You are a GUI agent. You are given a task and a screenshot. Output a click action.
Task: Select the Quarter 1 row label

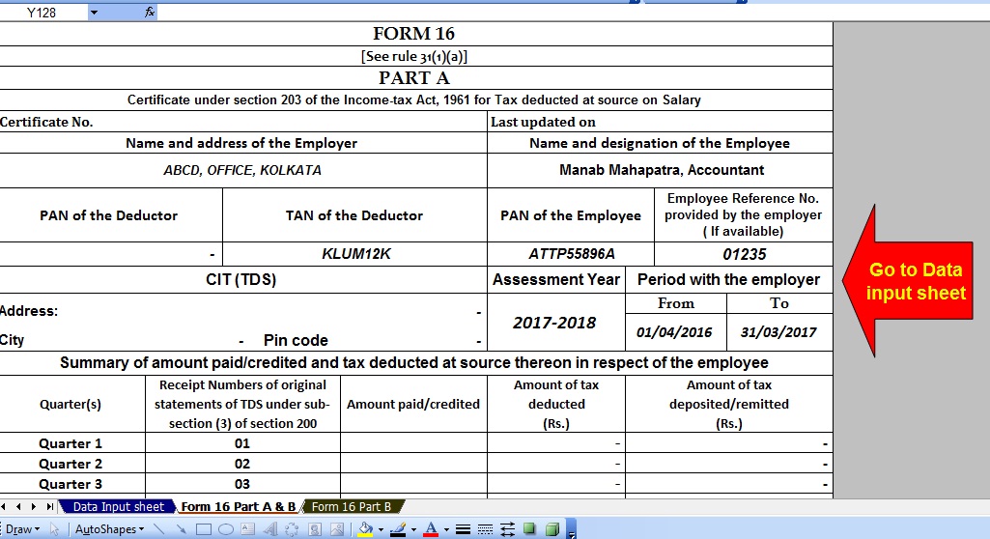(x=72, y=443)
